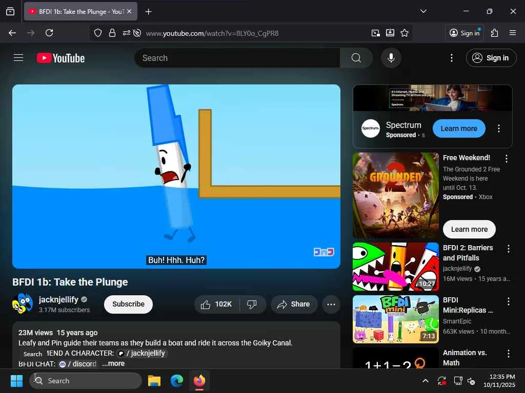Open the Grounded 2 ad thumbnail

[x=395, y=195]
